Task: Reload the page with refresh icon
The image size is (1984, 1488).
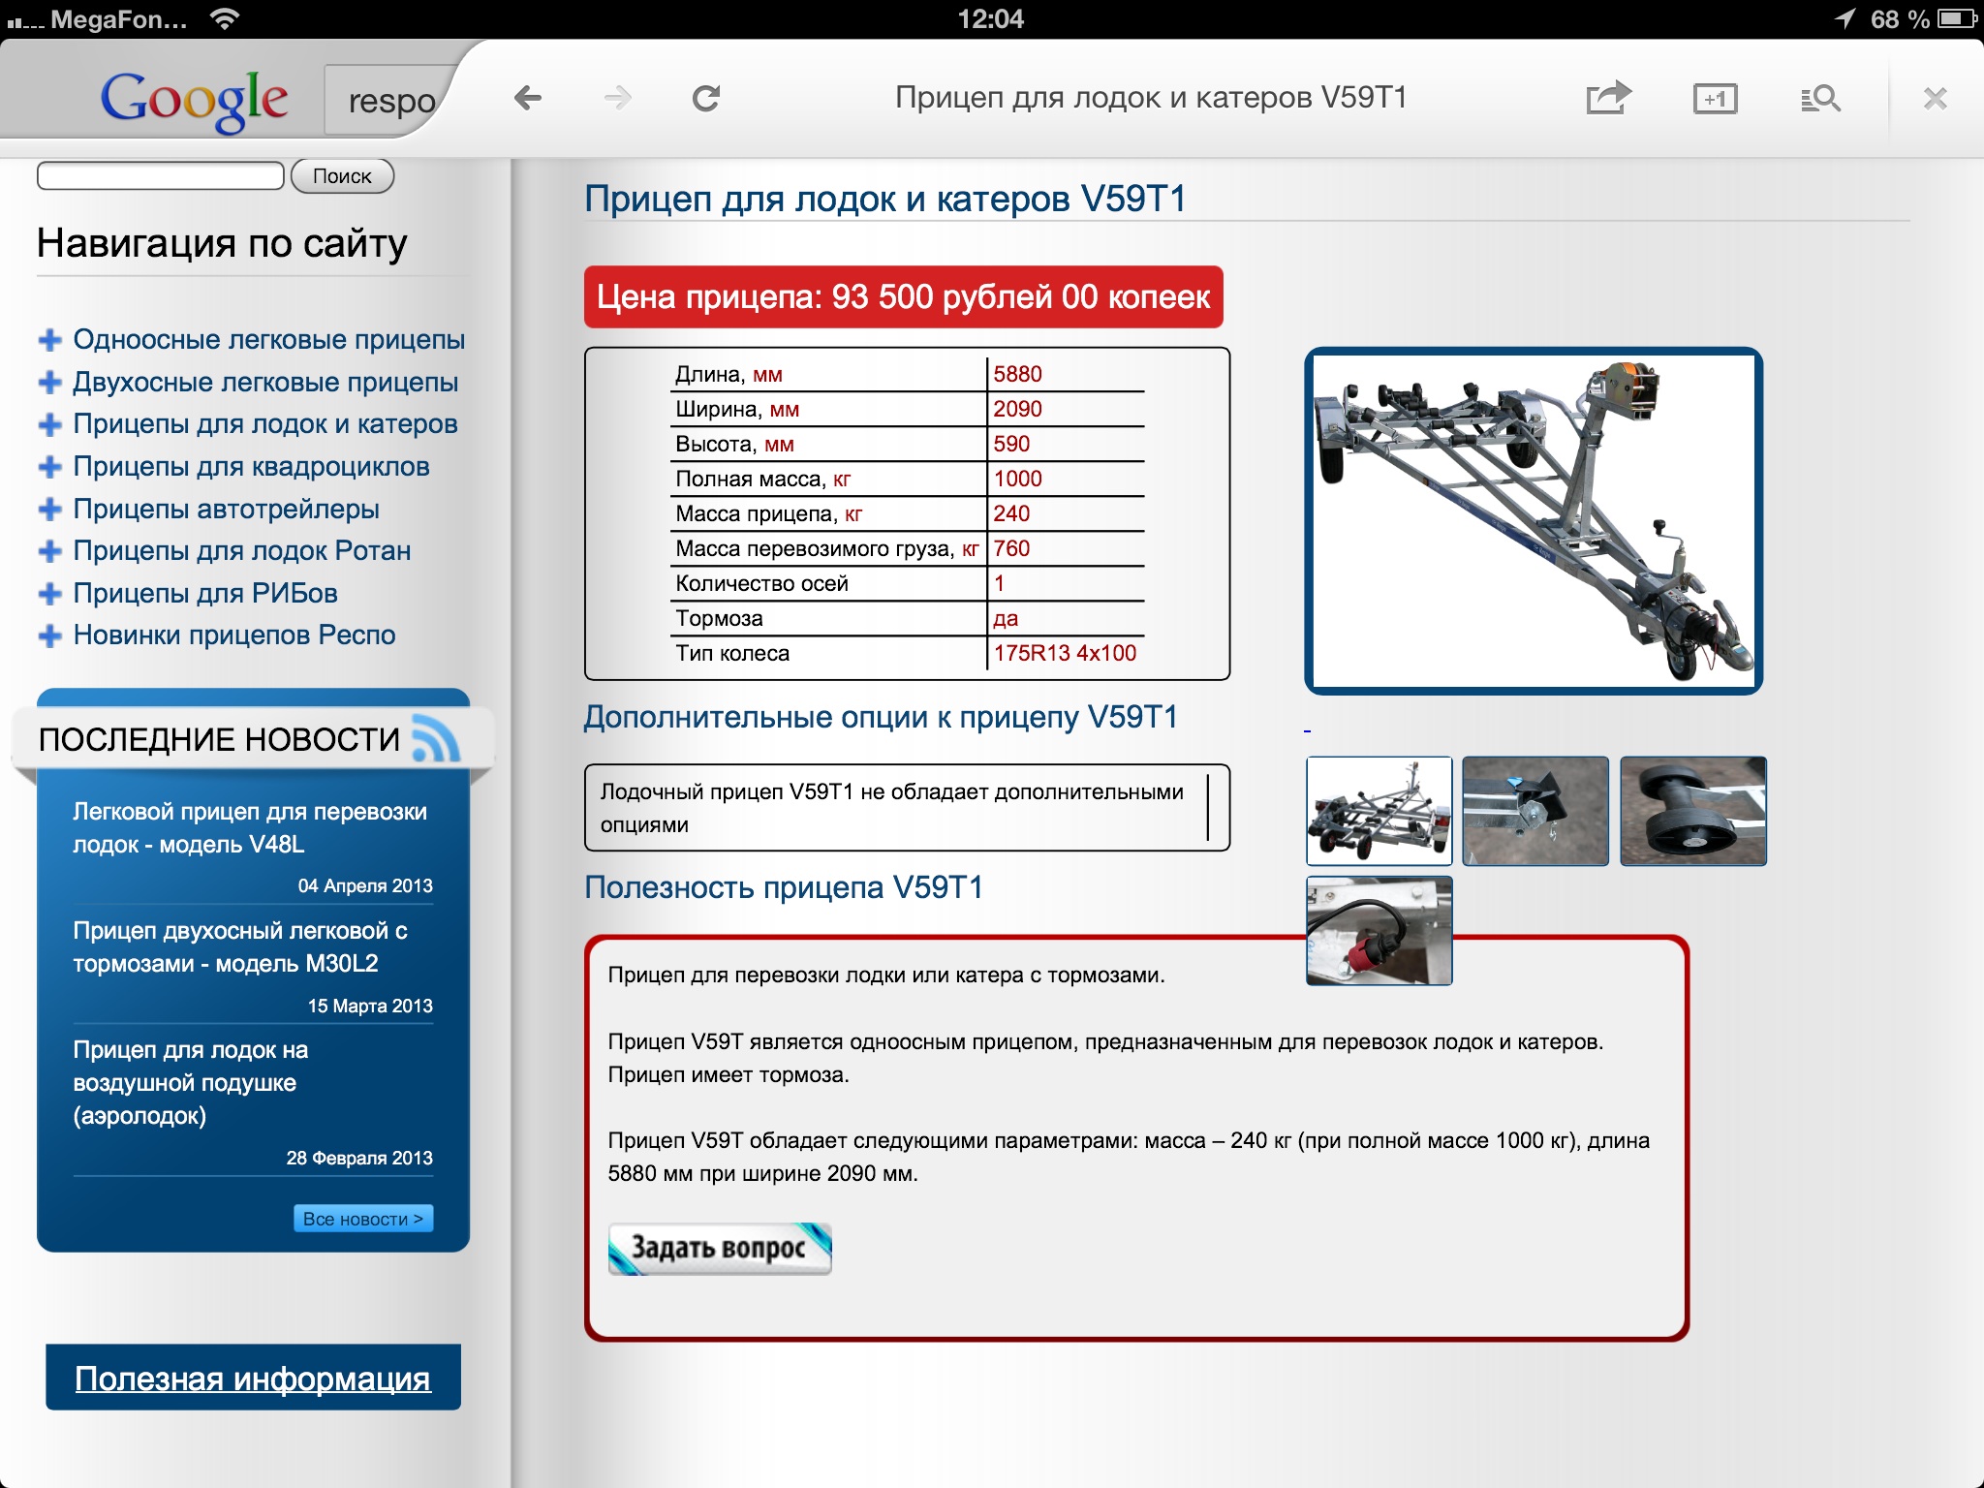Action: (x=706, y=98)
